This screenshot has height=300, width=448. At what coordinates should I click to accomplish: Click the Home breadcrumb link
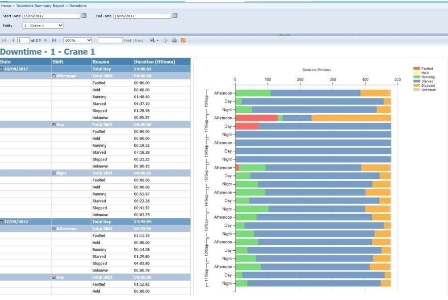pyautogui.click(x=6, y=5)
